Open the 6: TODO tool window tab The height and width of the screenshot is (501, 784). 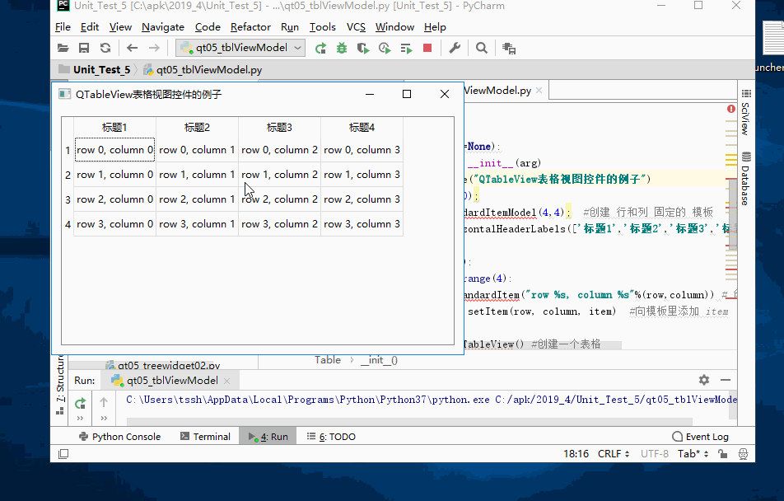[x=331, y=437]
